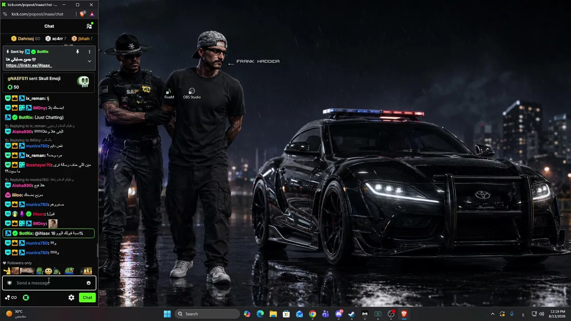Insert the yellow smiley face emote

48,271
